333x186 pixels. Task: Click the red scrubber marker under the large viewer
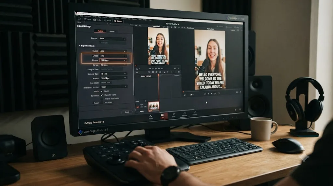click(183, 92)
